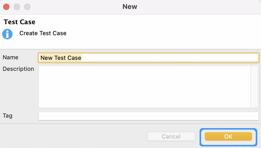This screenshot has width=261, height=148.
Task: Click the "Tag" field label
Action: coord(8,116)
